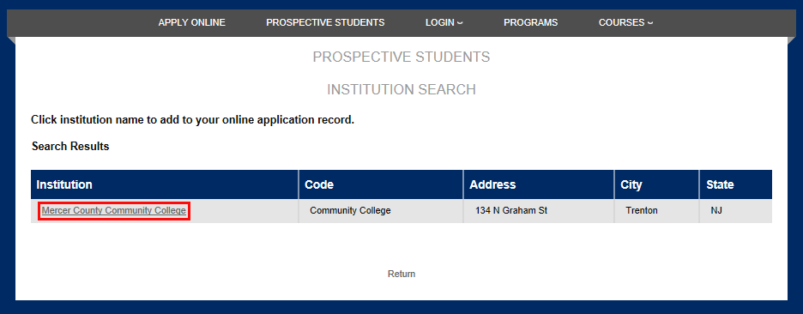Click the Prospective Students page heading
803x314 pixels.
coord(401,57)
